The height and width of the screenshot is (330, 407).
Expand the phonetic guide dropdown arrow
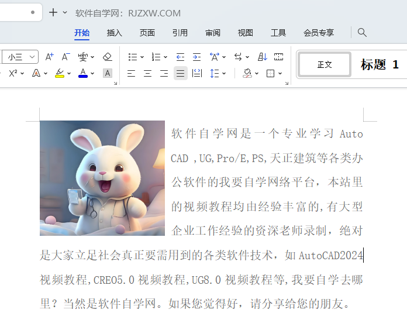(92, 57)
